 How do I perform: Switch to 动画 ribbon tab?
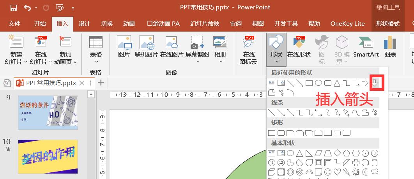(x=129, y=23)
